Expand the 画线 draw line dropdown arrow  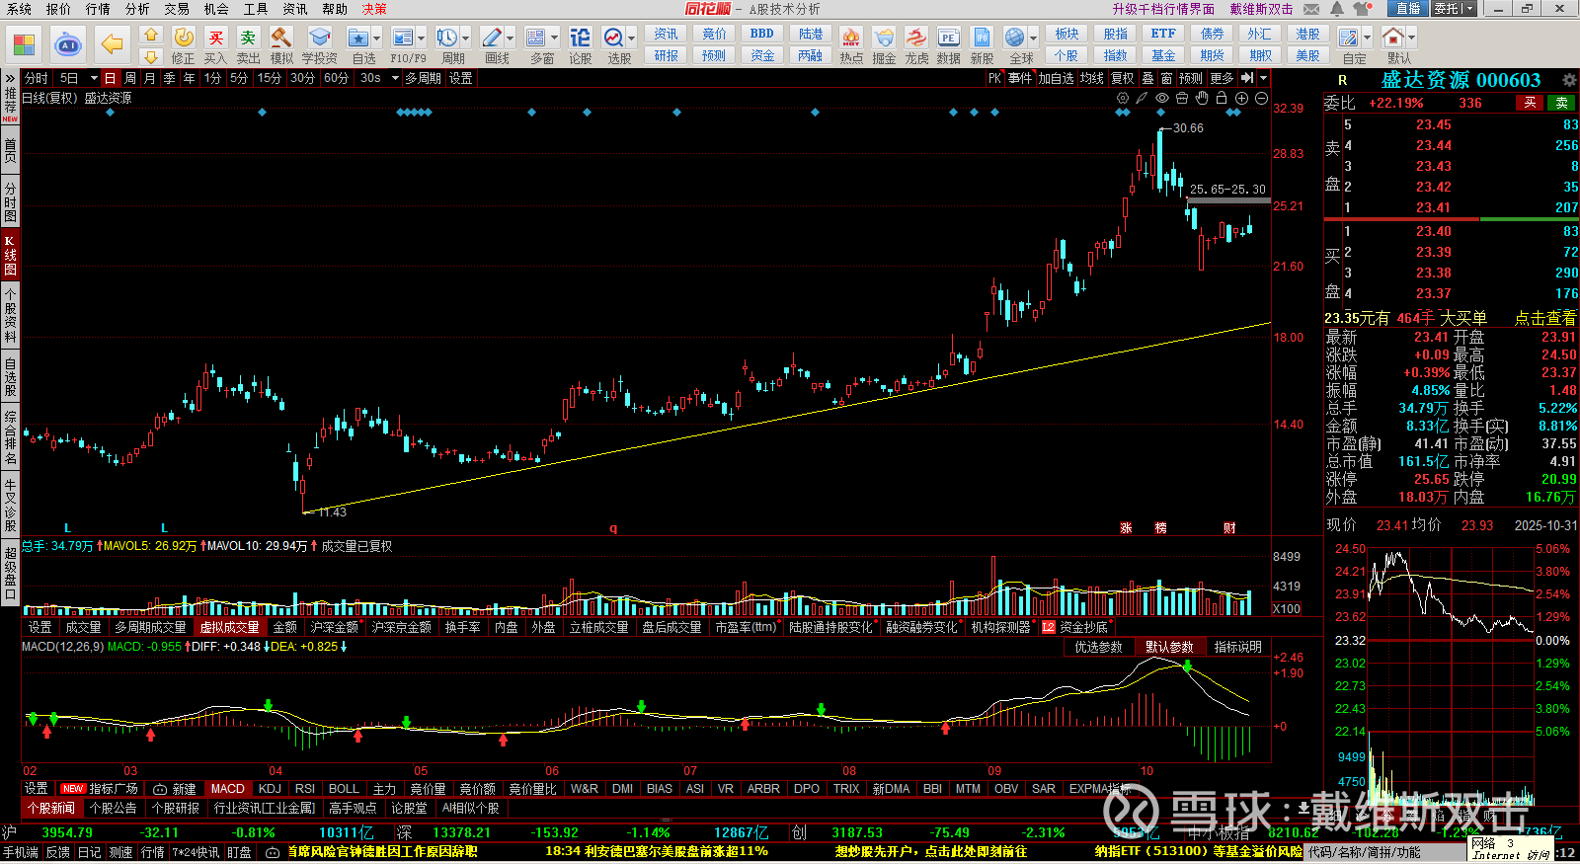tap(510, 39)
